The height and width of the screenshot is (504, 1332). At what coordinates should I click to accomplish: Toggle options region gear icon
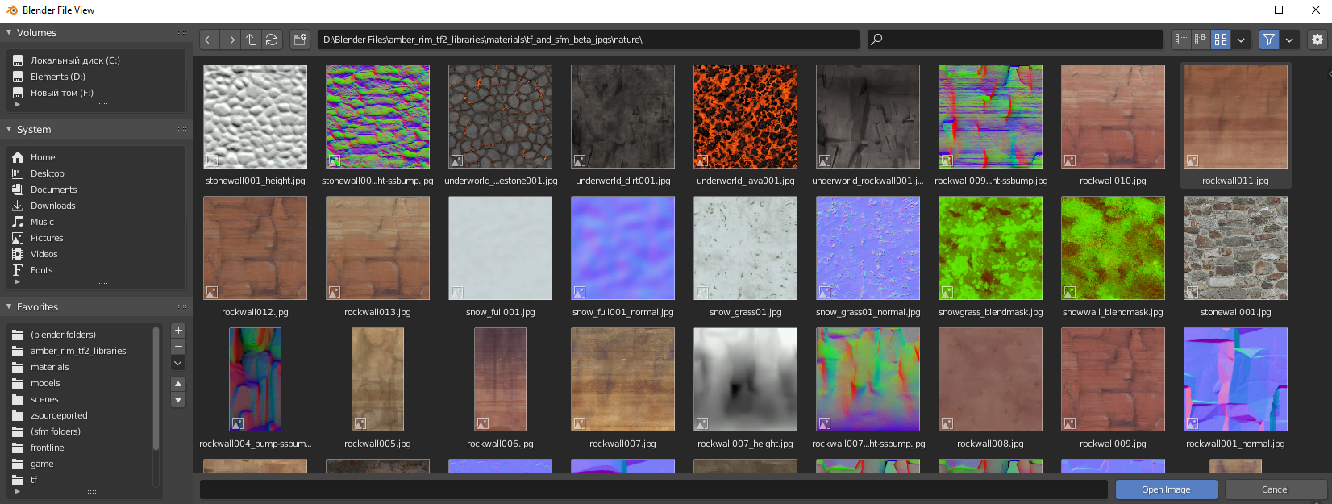coord(1317,40)
